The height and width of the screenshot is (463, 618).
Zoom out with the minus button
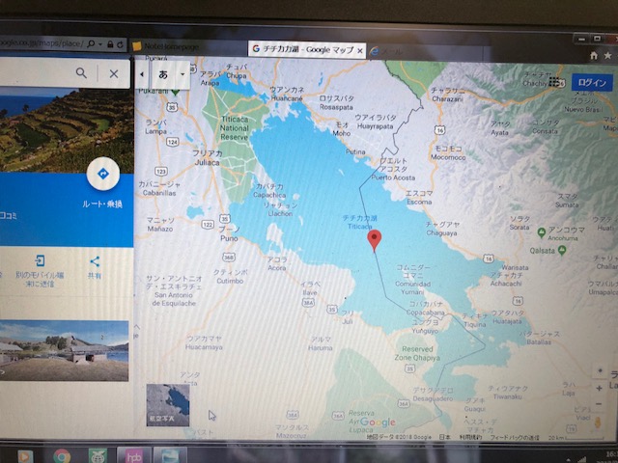599,404
